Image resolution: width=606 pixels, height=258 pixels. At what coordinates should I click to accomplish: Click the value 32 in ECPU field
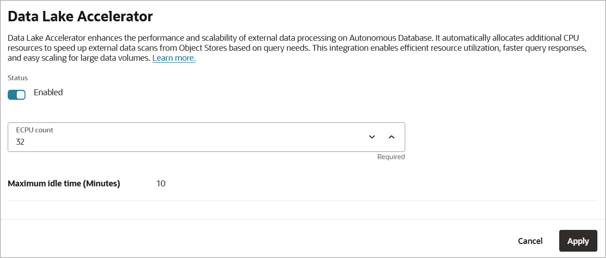(x=20, y=142)
